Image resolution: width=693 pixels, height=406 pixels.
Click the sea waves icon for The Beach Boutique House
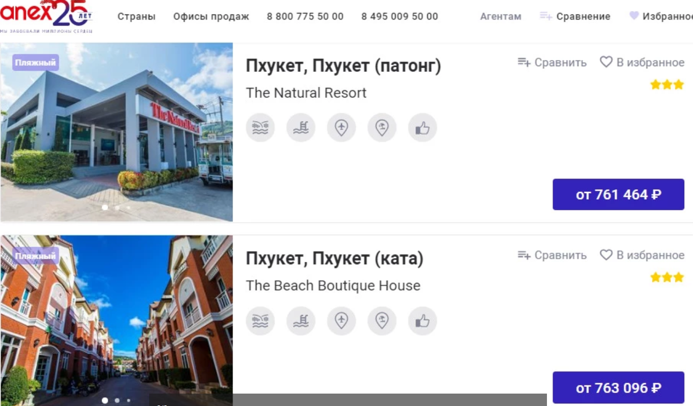[x=260, y=321]
